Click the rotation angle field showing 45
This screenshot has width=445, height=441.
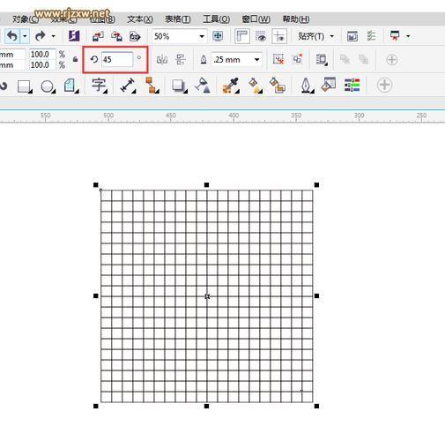coord(117,60)
